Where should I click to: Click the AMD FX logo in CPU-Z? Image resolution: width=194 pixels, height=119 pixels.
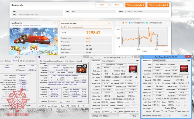click(82, 69)
